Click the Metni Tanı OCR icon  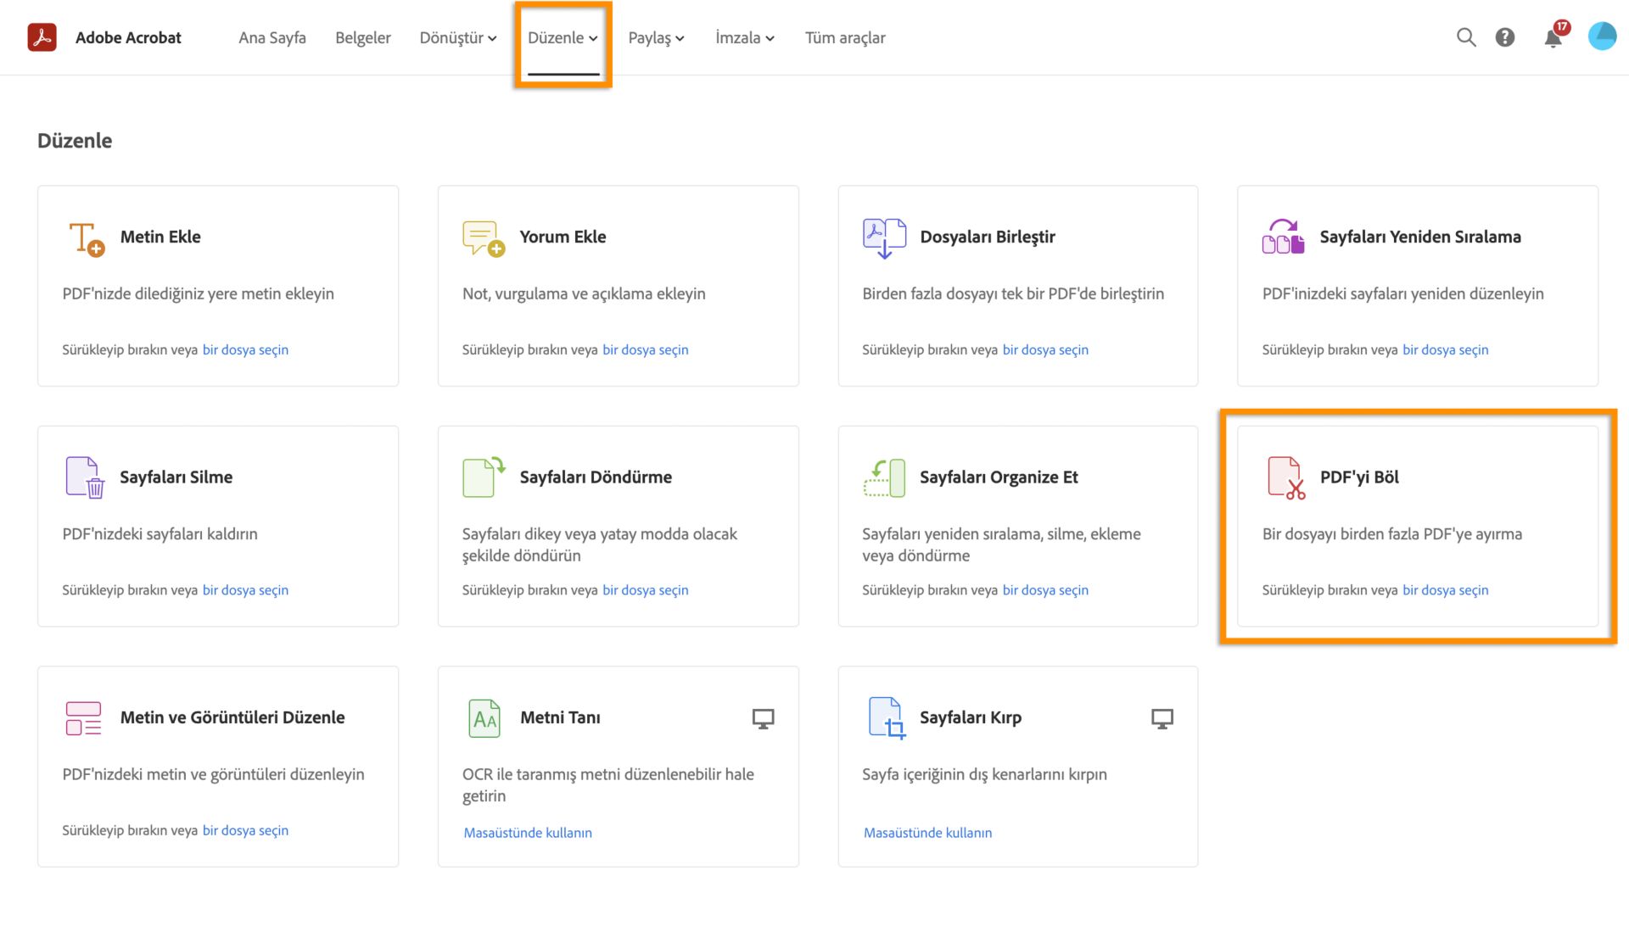484,718
